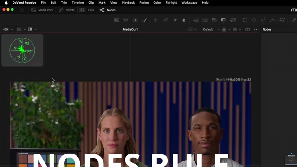The image size is (297, 167).
Task: Toggle the Nodes panel button
Action: tap(107, 10)
